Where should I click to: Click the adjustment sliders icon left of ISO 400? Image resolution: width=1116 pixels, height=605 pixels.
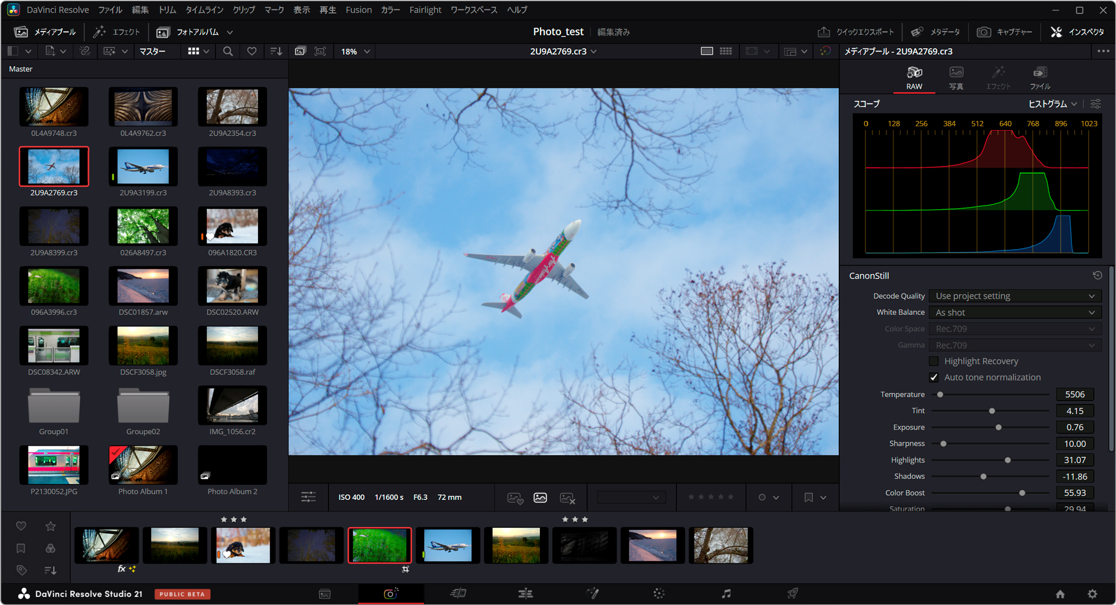[x=309, y=497]
